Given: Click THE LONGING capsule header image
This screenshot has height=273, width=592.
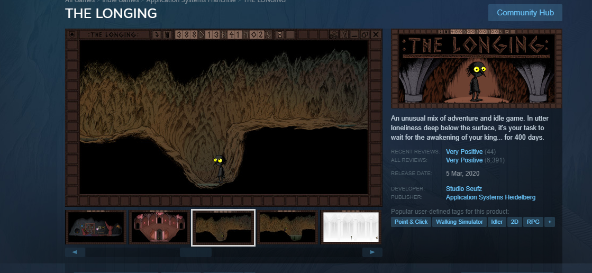Looking at the screenshot, I should coord(477,69).
